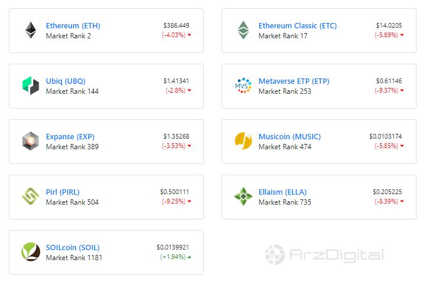Screen dimensions: 423x282
Task: Click the Market Rank 17 text
Action: (x=283, y=36)
